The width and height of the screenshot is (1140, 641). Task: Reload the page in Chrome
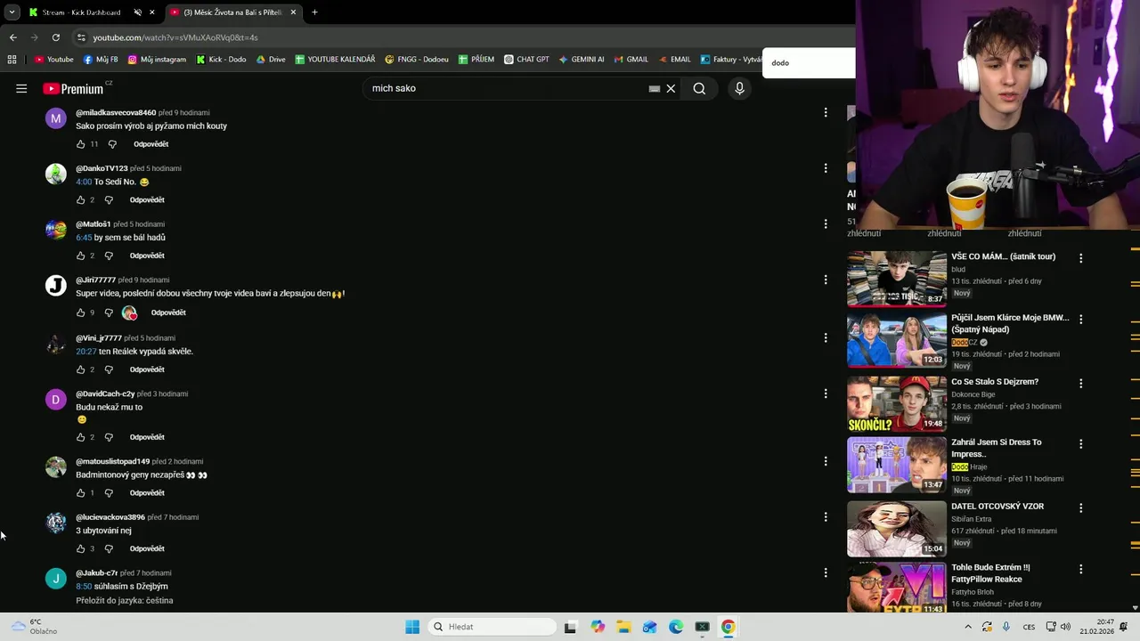pyautogui.click(x=56, y=37)
